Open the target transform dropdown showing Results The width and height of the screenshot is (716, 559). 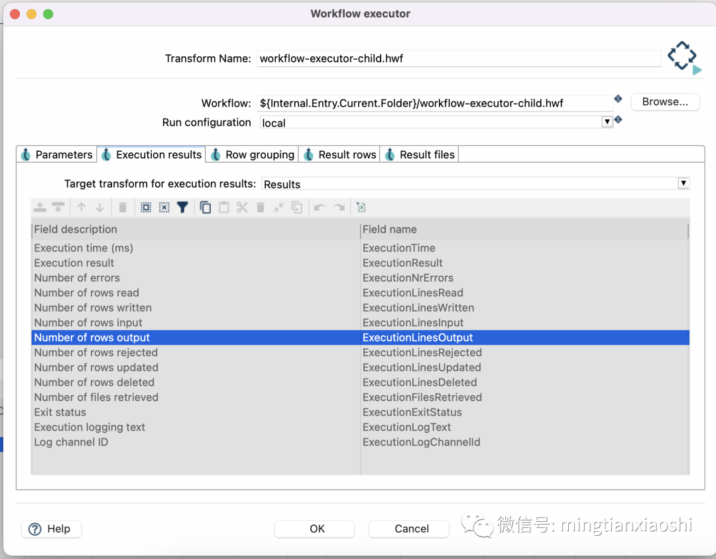(684, 183)
